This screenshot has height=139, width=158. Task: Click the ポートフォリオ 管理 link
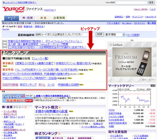[x=20, y=26]
